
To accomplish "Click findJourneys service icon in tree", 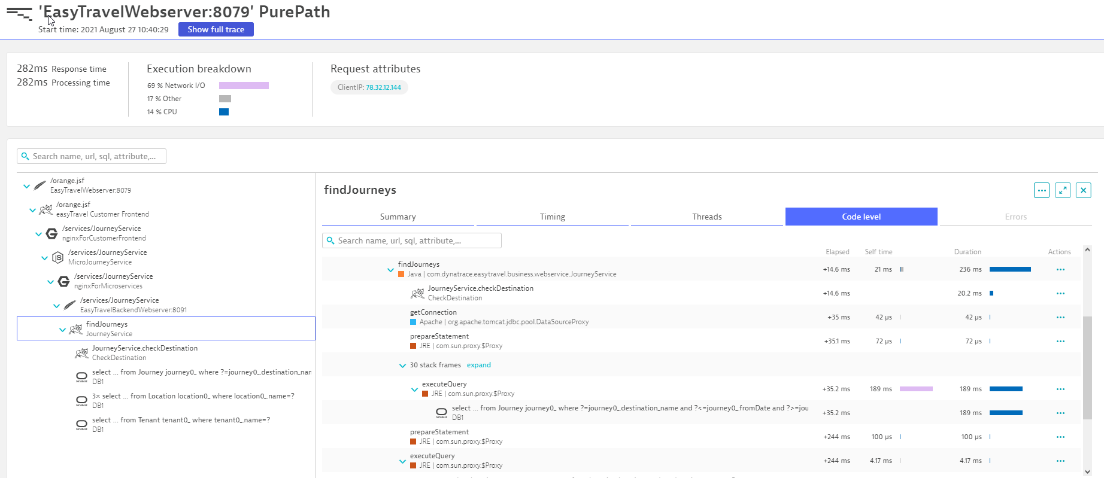I will point(75,329).
